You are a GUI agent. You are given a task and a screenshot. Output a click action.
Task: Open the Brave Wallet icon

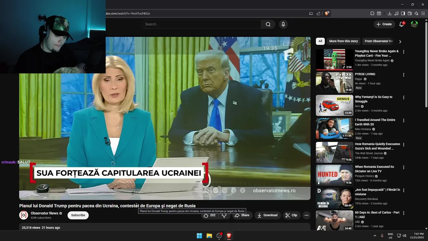[410, 13]
